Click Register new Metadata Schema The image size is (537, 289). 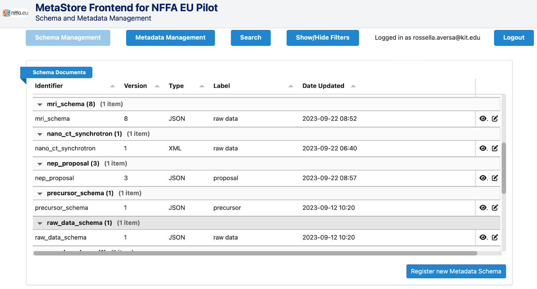[x=456, y=271]
